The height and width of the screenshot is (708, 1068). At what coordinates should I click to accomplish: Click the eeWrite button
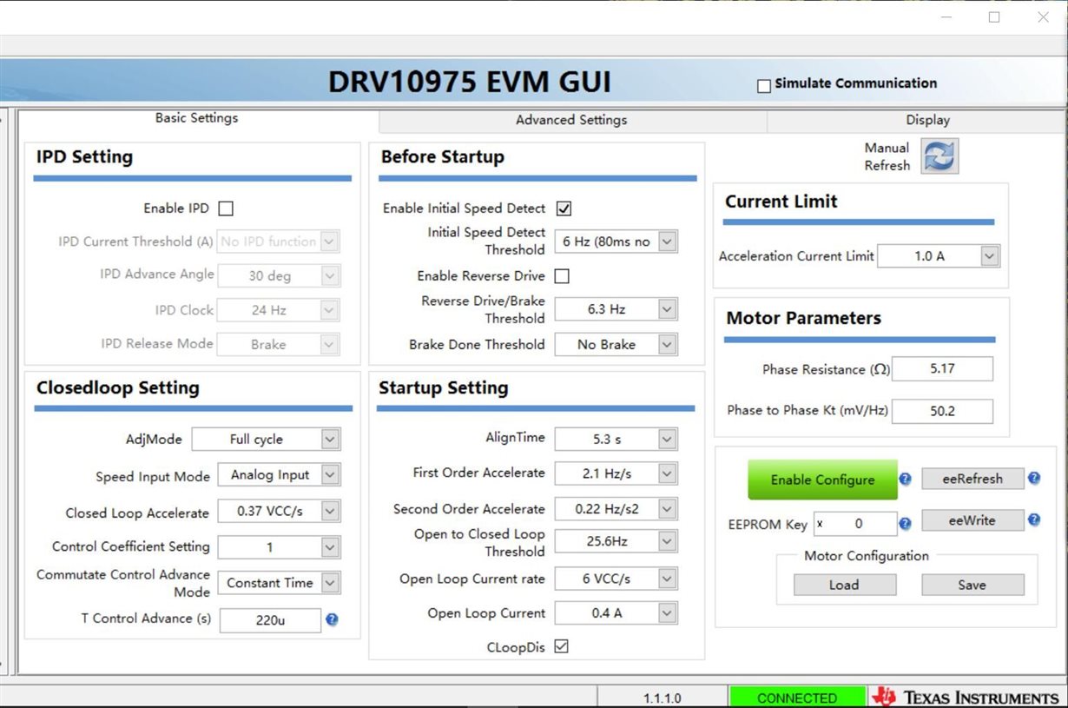(972, 520)
